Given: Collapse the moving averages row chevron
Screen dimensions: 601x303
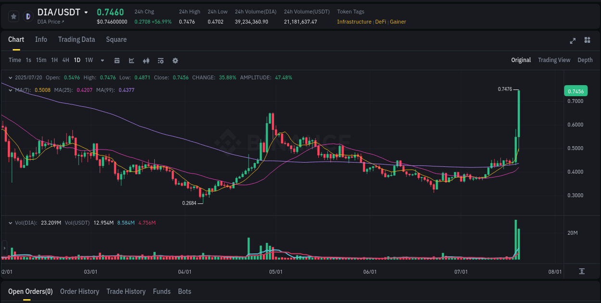Looking at the screenshot, I should (10, 90).
